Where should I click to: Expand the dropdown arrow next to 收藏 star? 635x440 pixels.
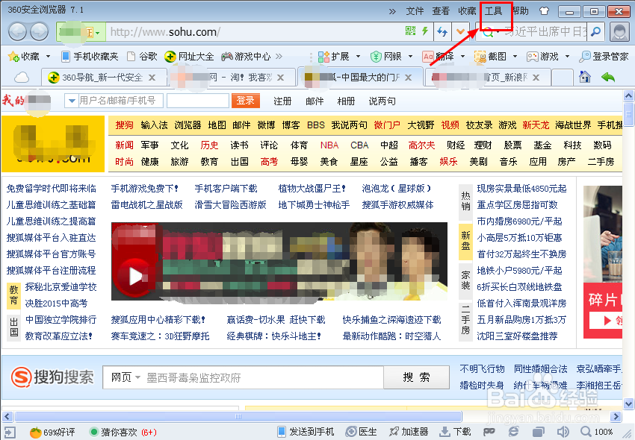(49, 56)
